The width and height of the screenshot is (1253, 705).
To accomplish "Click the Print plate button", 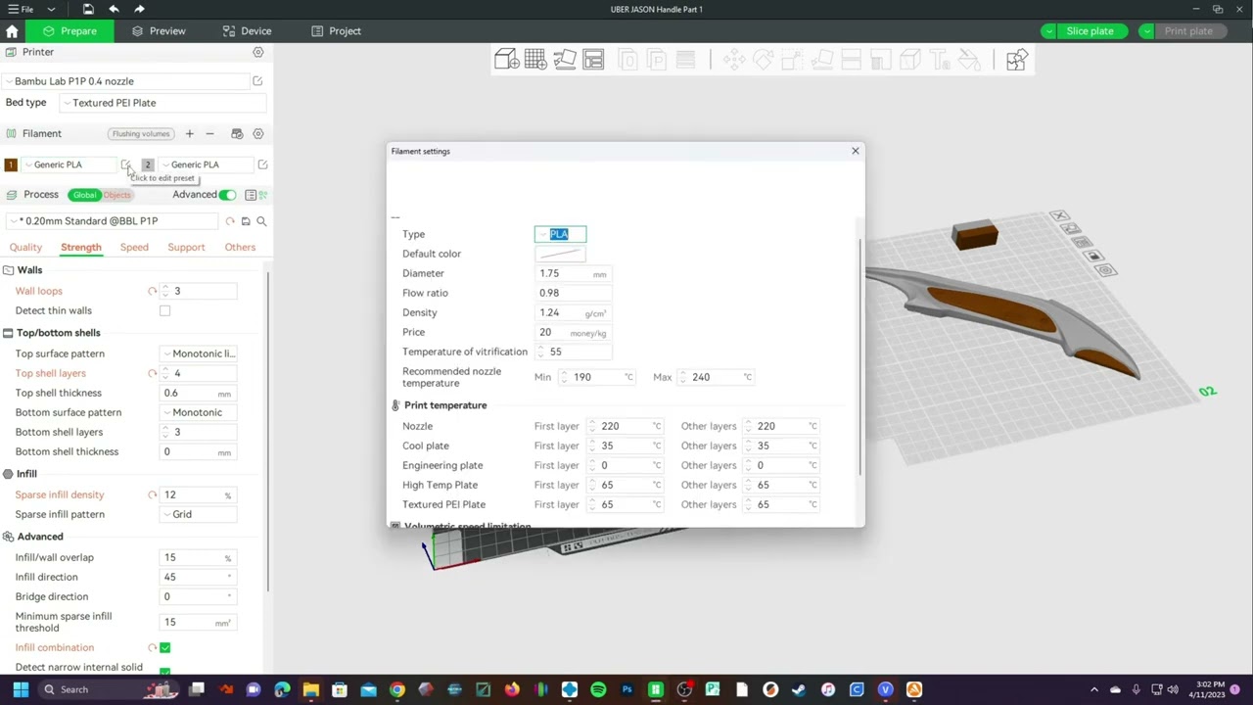I will pyautogui.click(x=1188, y=31).
